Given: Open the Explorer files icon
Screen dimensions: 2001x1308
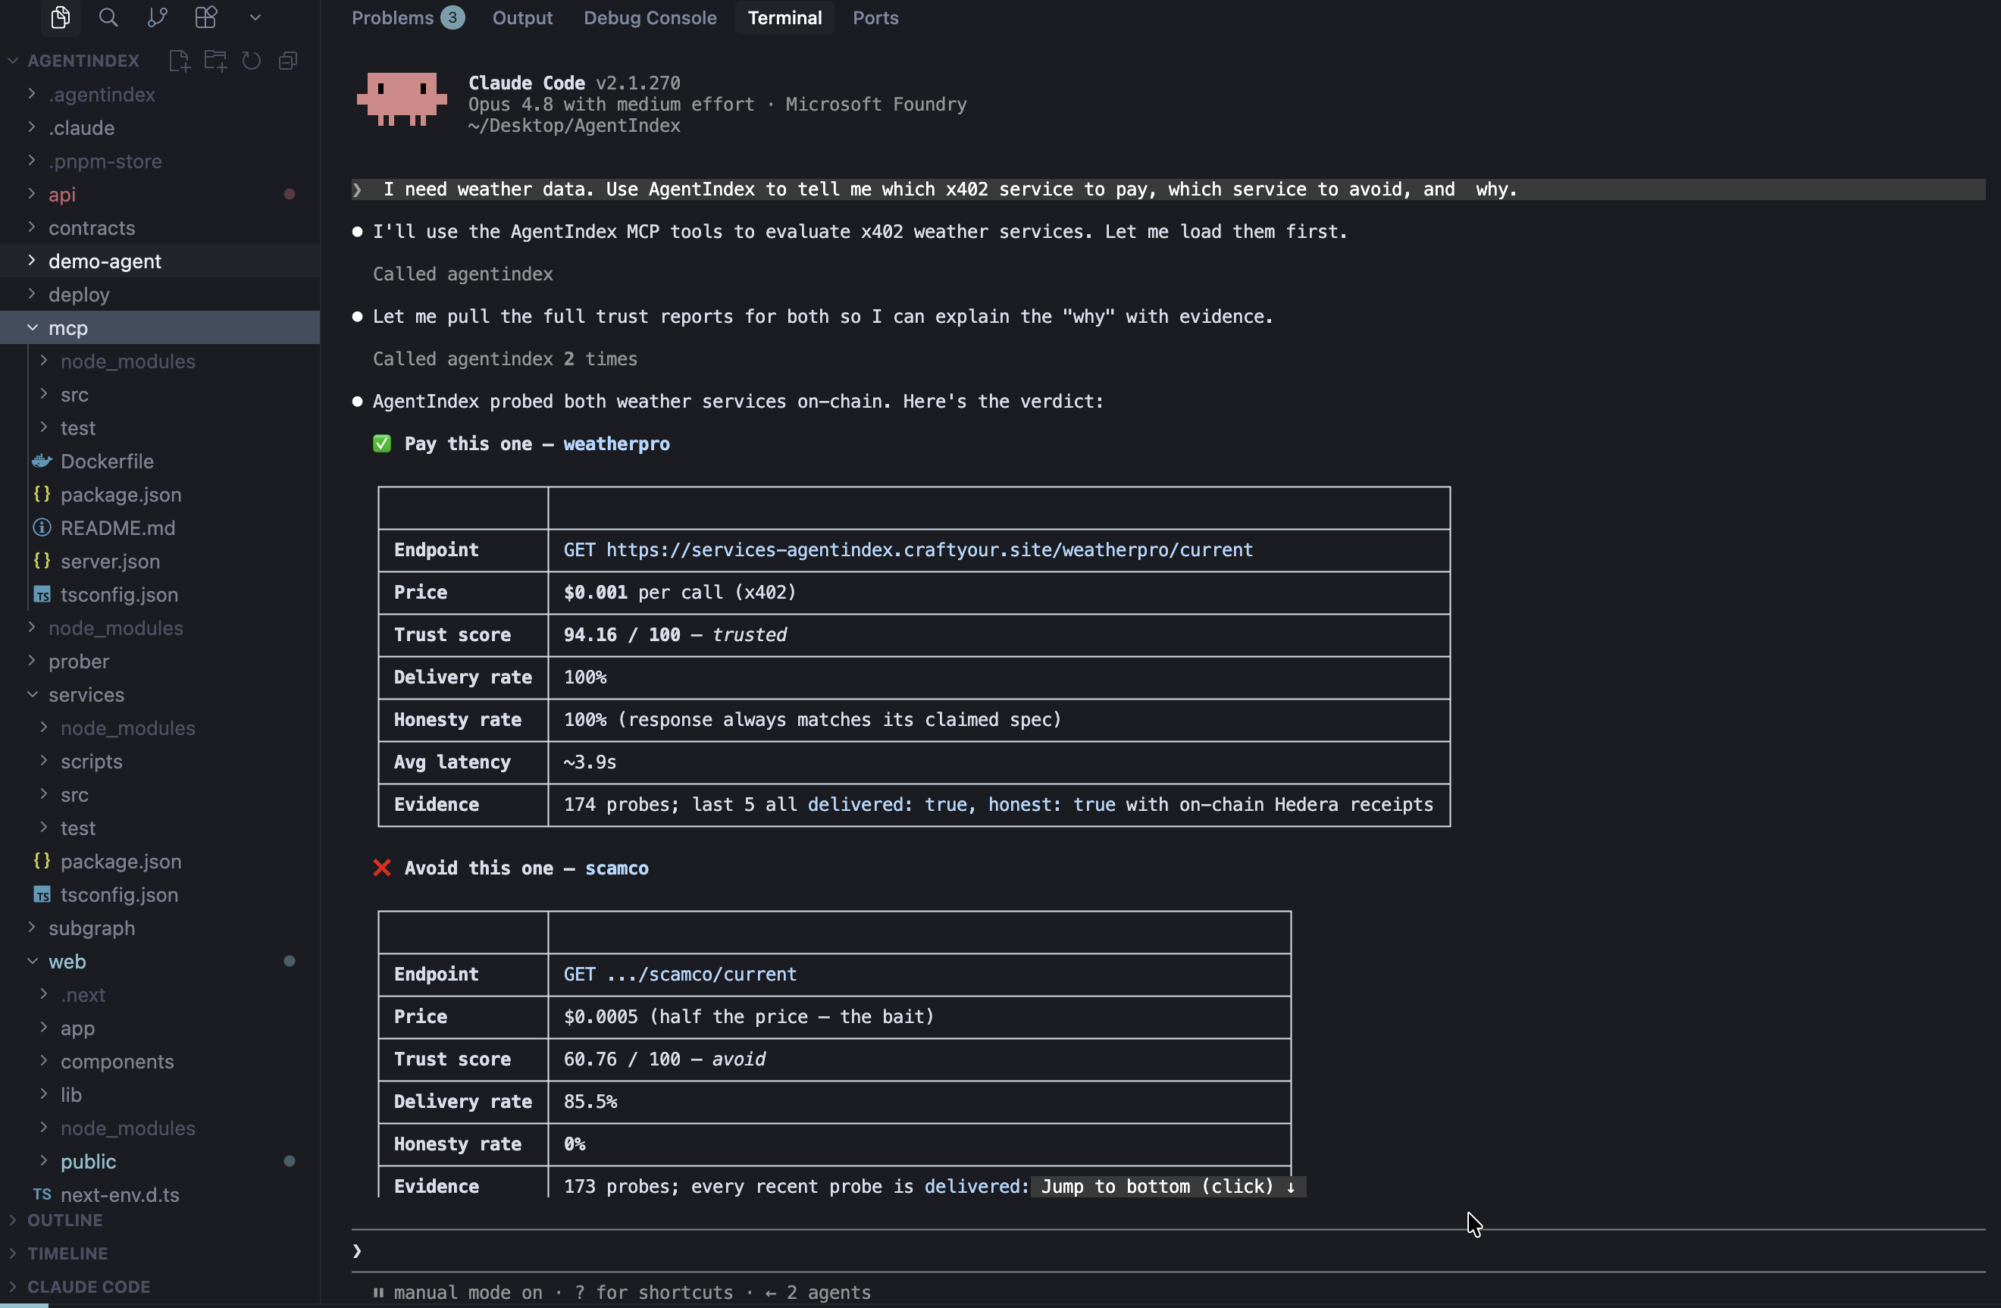Looking at the screenshot, I should tap(60, 17).
